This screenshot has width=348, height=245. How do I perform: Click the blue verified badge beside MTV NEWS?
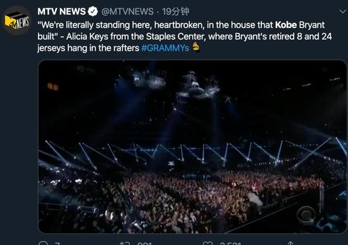point(93,11)
